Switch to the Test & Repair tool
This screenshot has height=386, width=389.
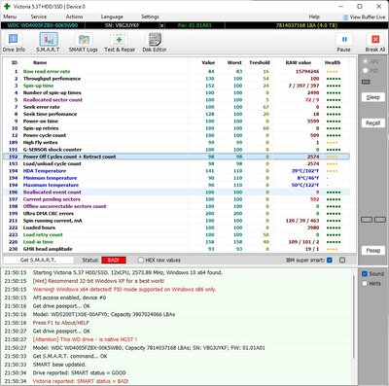(x=120, y=39)
